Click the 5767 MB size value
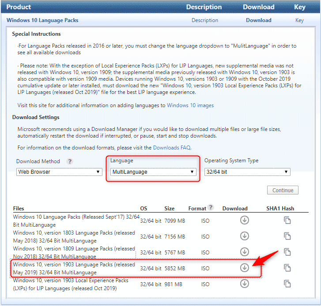Screen dimensions: 321x306 pyautogui.click(x=174, y=253)
